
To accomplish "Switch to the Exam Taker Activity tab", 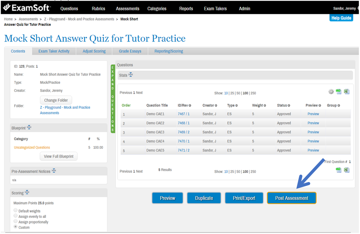I will 54,51.
